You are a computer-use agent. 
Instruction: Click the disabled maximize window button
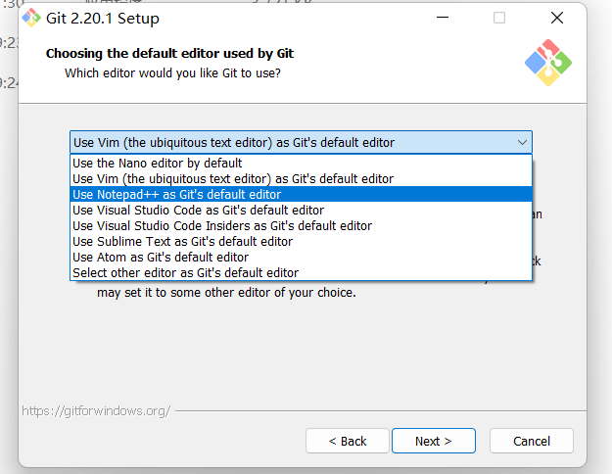pos(499,19)
